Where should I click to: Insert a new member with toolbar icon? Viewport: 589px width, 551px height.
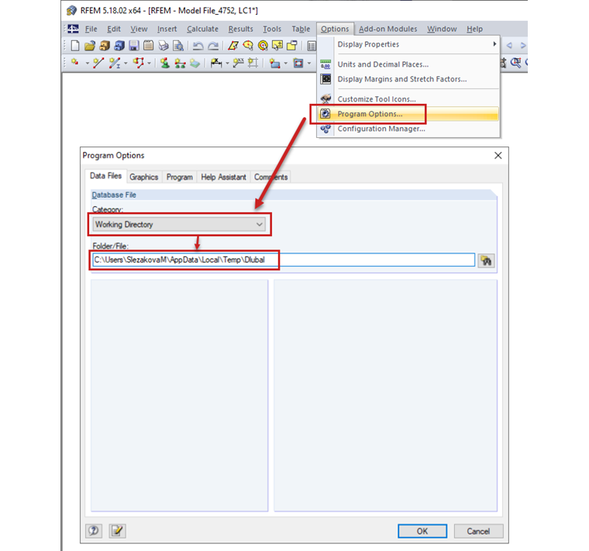(115, 63)
